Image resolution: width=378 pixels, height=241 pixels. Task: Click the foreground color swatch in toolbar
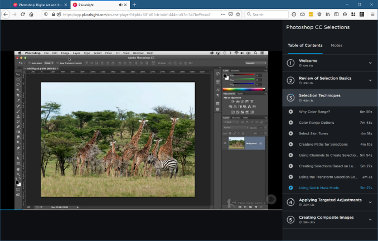(x=17, y=182)
